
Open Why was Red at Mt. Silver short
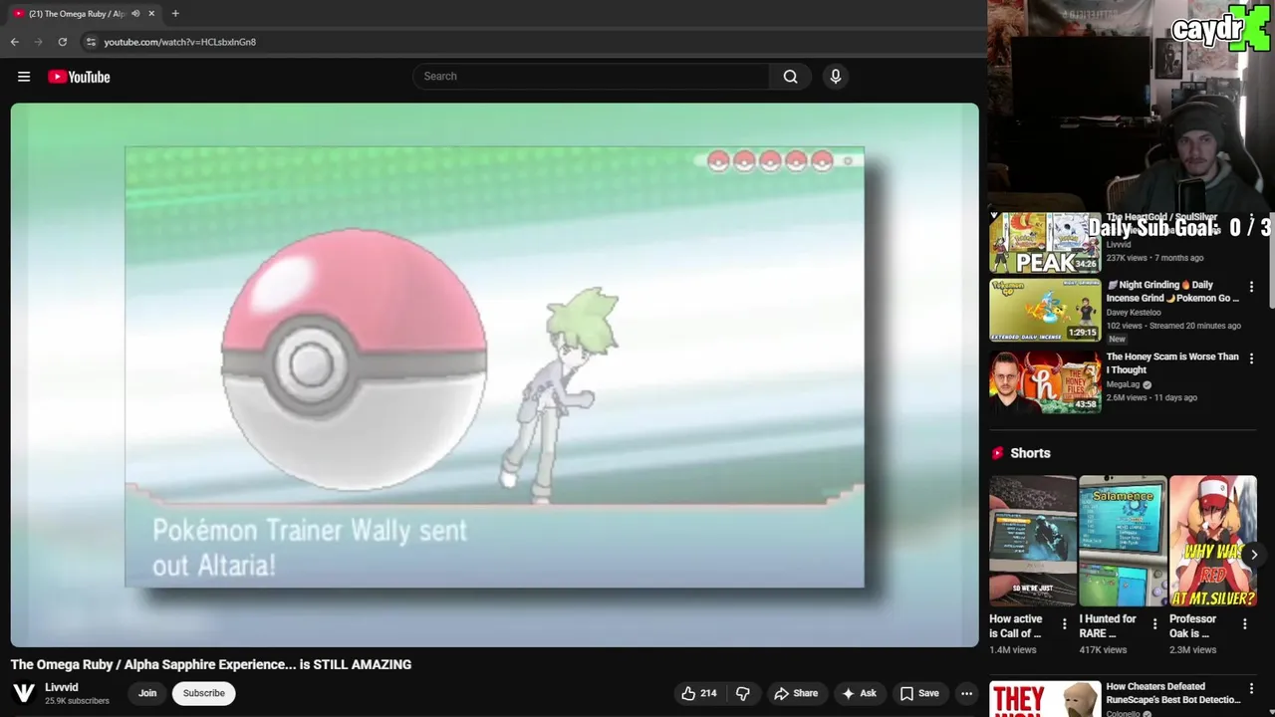click(1213, 541)
